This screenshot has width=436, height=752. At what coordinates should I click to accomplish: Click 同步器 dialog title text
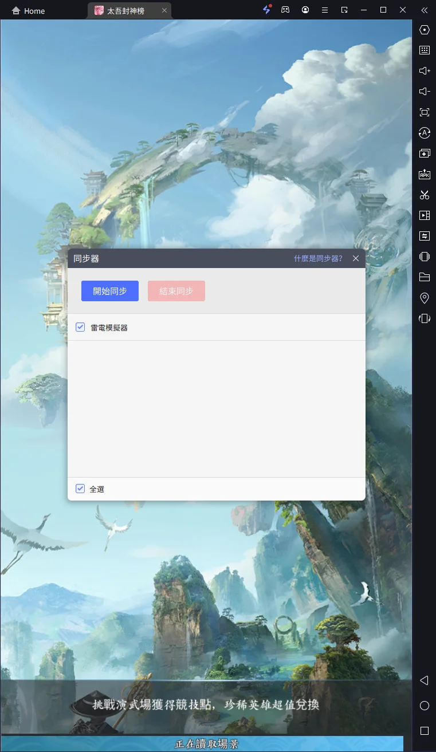[x=87, y=258]
